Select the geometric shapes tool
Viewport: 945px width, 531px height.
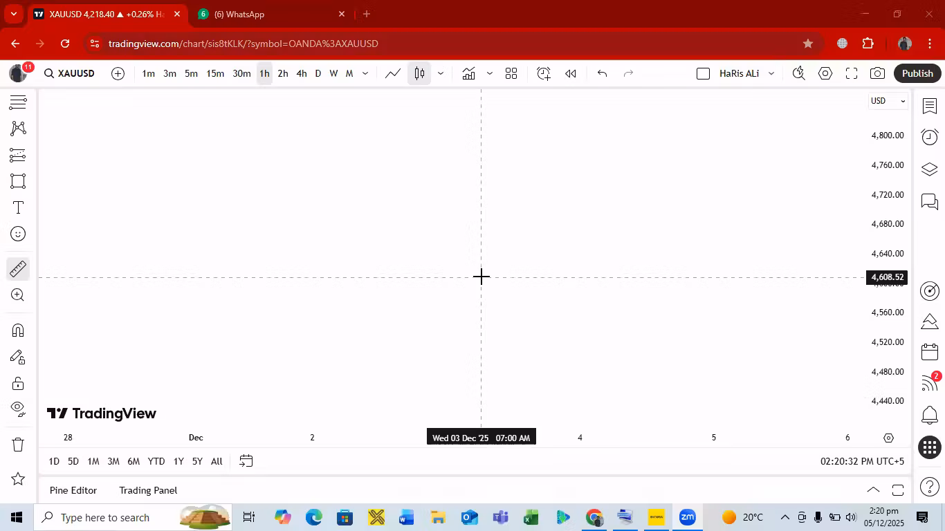pyautogui.click(x=18, y=181)
